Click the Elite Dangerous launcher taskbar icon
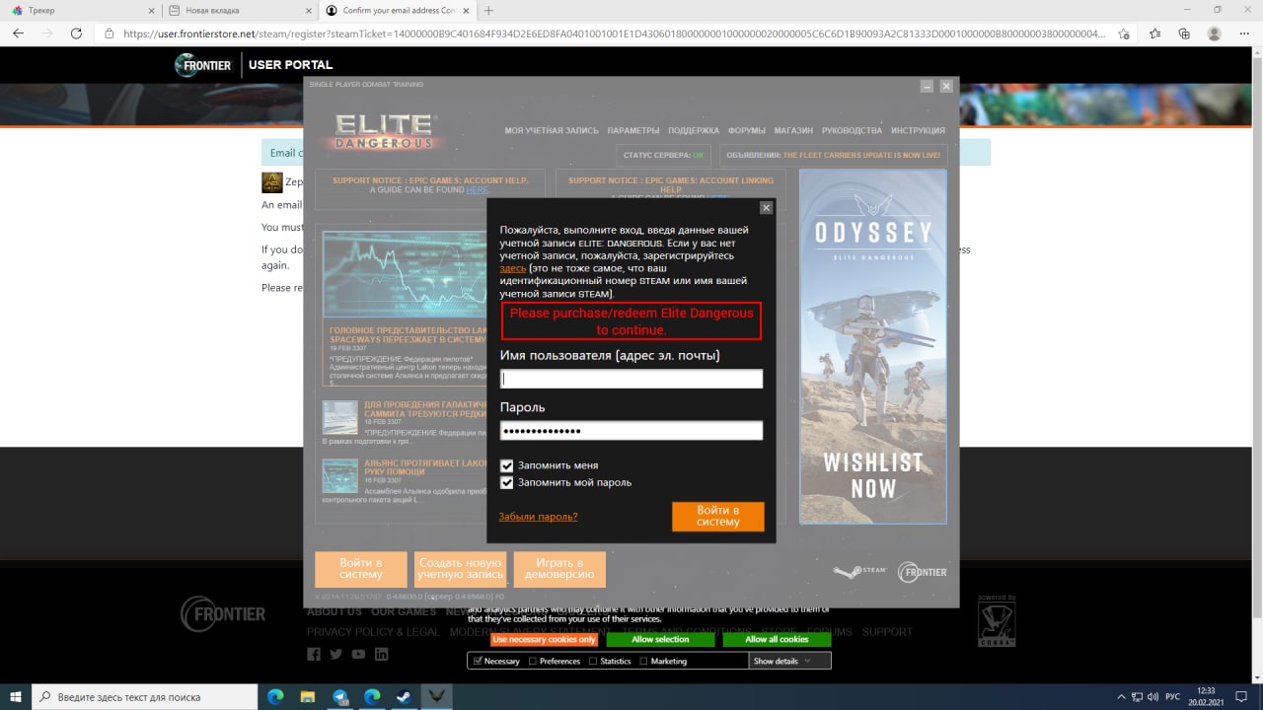Image resolution: width=1263 pixels, height=710 pixels. pyautogui.click(x=436, y=696)
